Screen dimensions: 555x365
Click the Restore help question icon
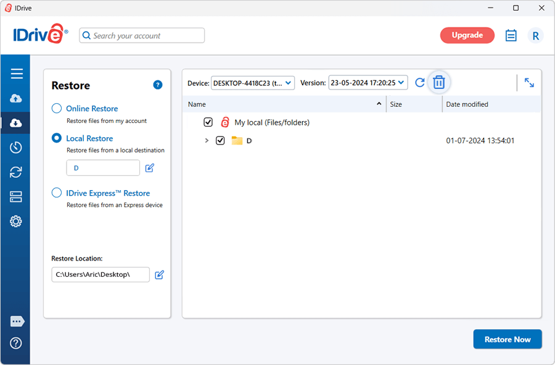157,85
